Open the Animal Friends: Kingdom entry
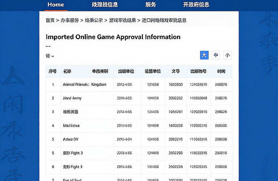278x181 pixels. (x=85, y=84)
